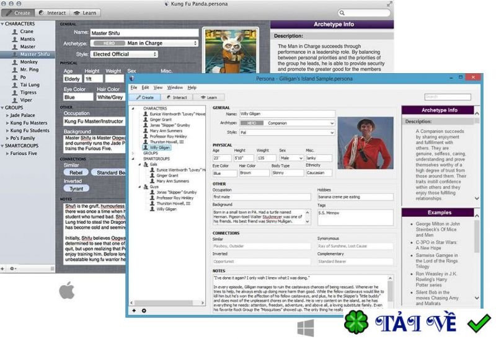The image size is (496, 339).
Task: Click Occupation field with first mate
Action: 262,196
